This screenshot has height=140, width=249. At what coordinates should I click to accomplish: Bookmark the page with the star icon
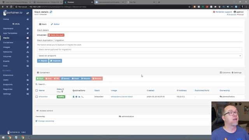189,7
